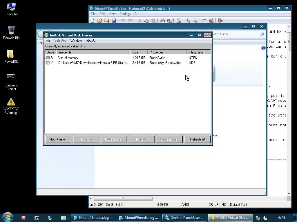Sort by Size column header
The image size is (297, 222).
[139, 52]
